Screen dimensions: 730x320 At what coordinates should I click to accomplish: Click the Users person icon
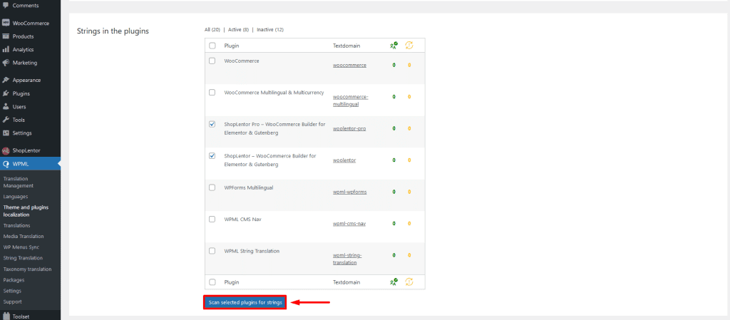[6, 106]
